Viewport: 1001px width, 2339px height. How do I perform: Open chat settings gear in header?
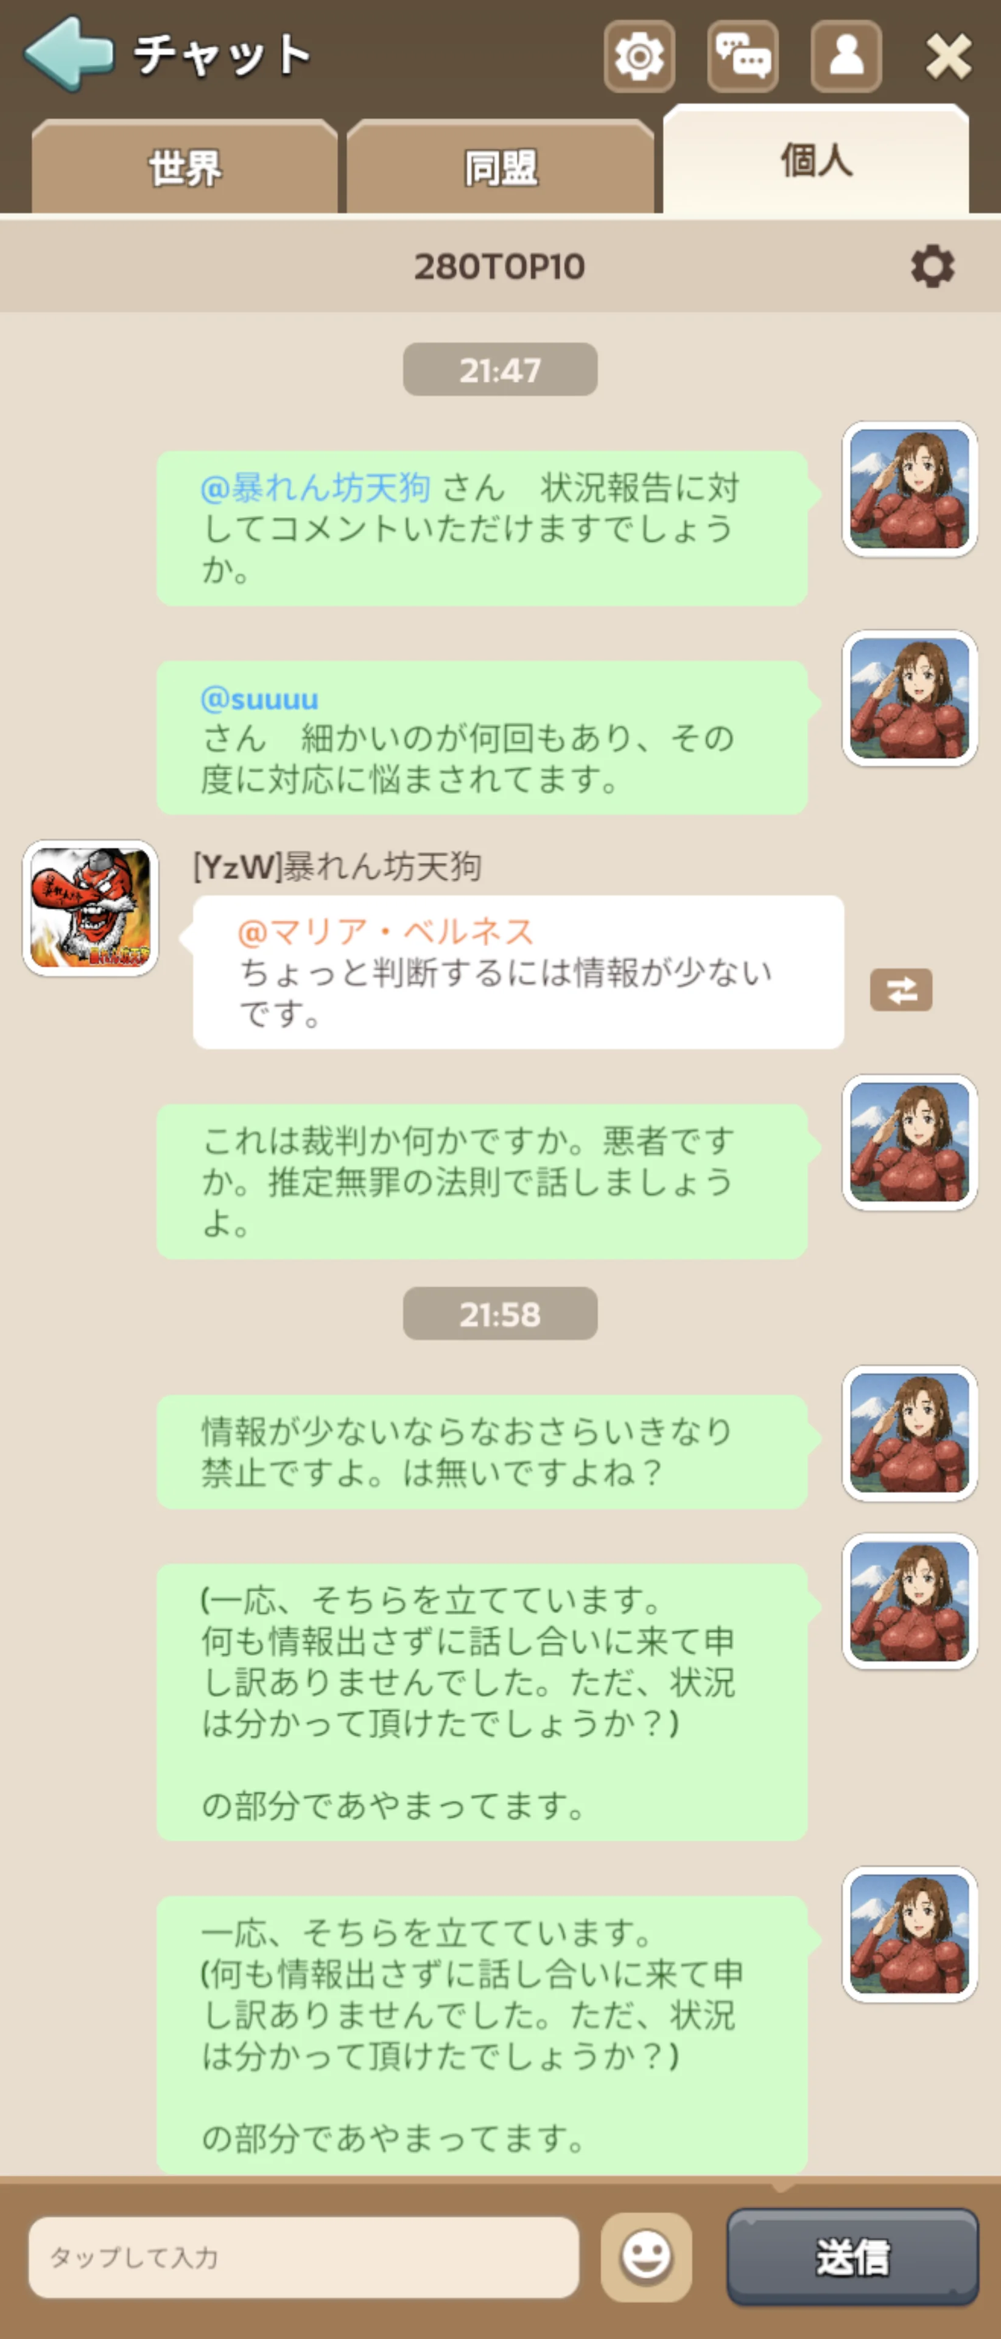[639, 56]
